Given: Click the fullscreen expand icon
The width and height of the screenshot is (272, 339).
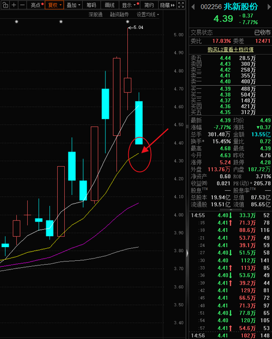Looking at the screenshot, I should point(181,5).
